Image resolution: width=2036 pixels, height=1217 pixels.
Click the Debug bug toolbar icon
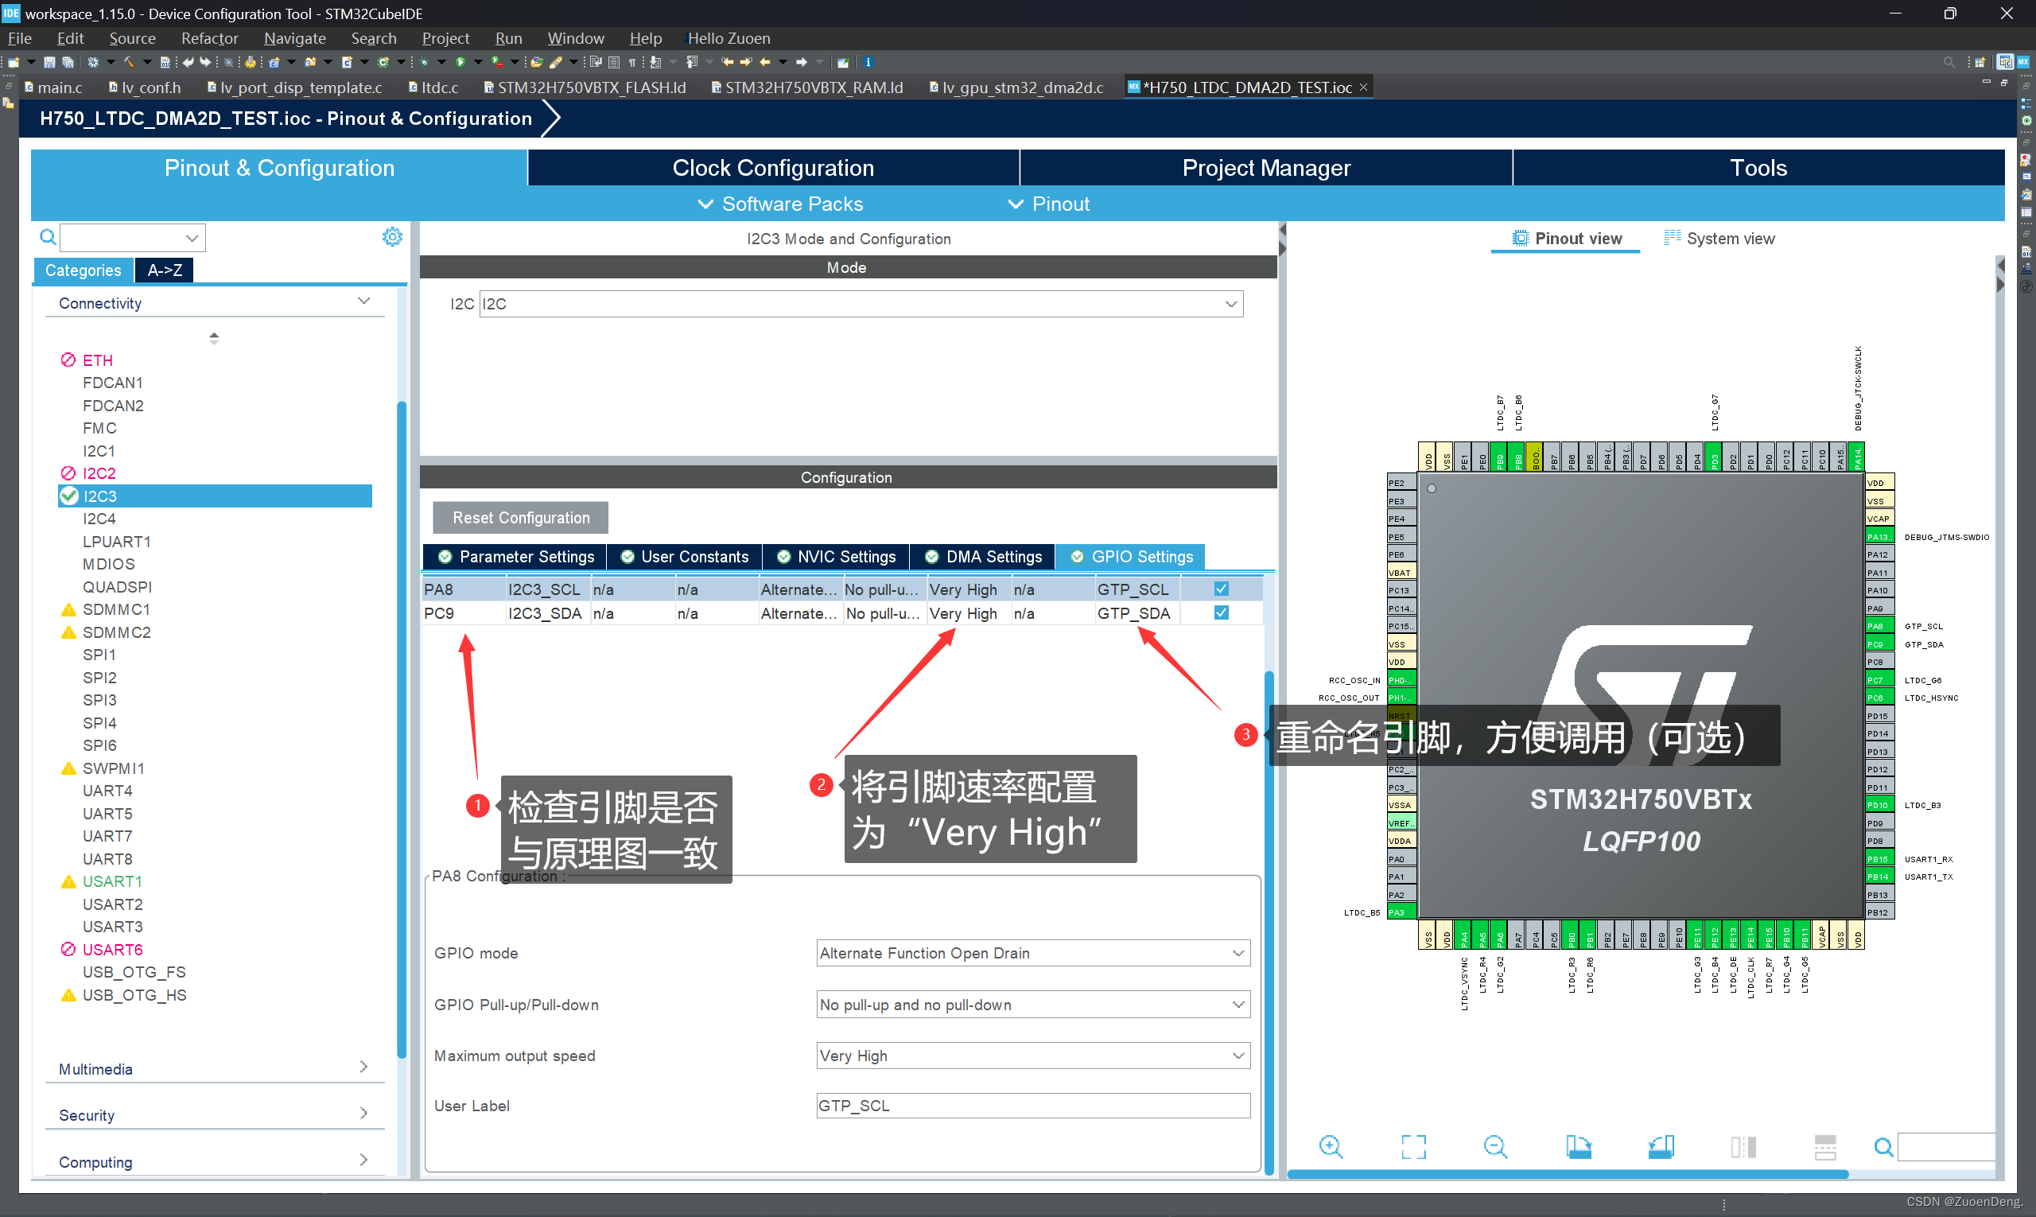point(424,62)
